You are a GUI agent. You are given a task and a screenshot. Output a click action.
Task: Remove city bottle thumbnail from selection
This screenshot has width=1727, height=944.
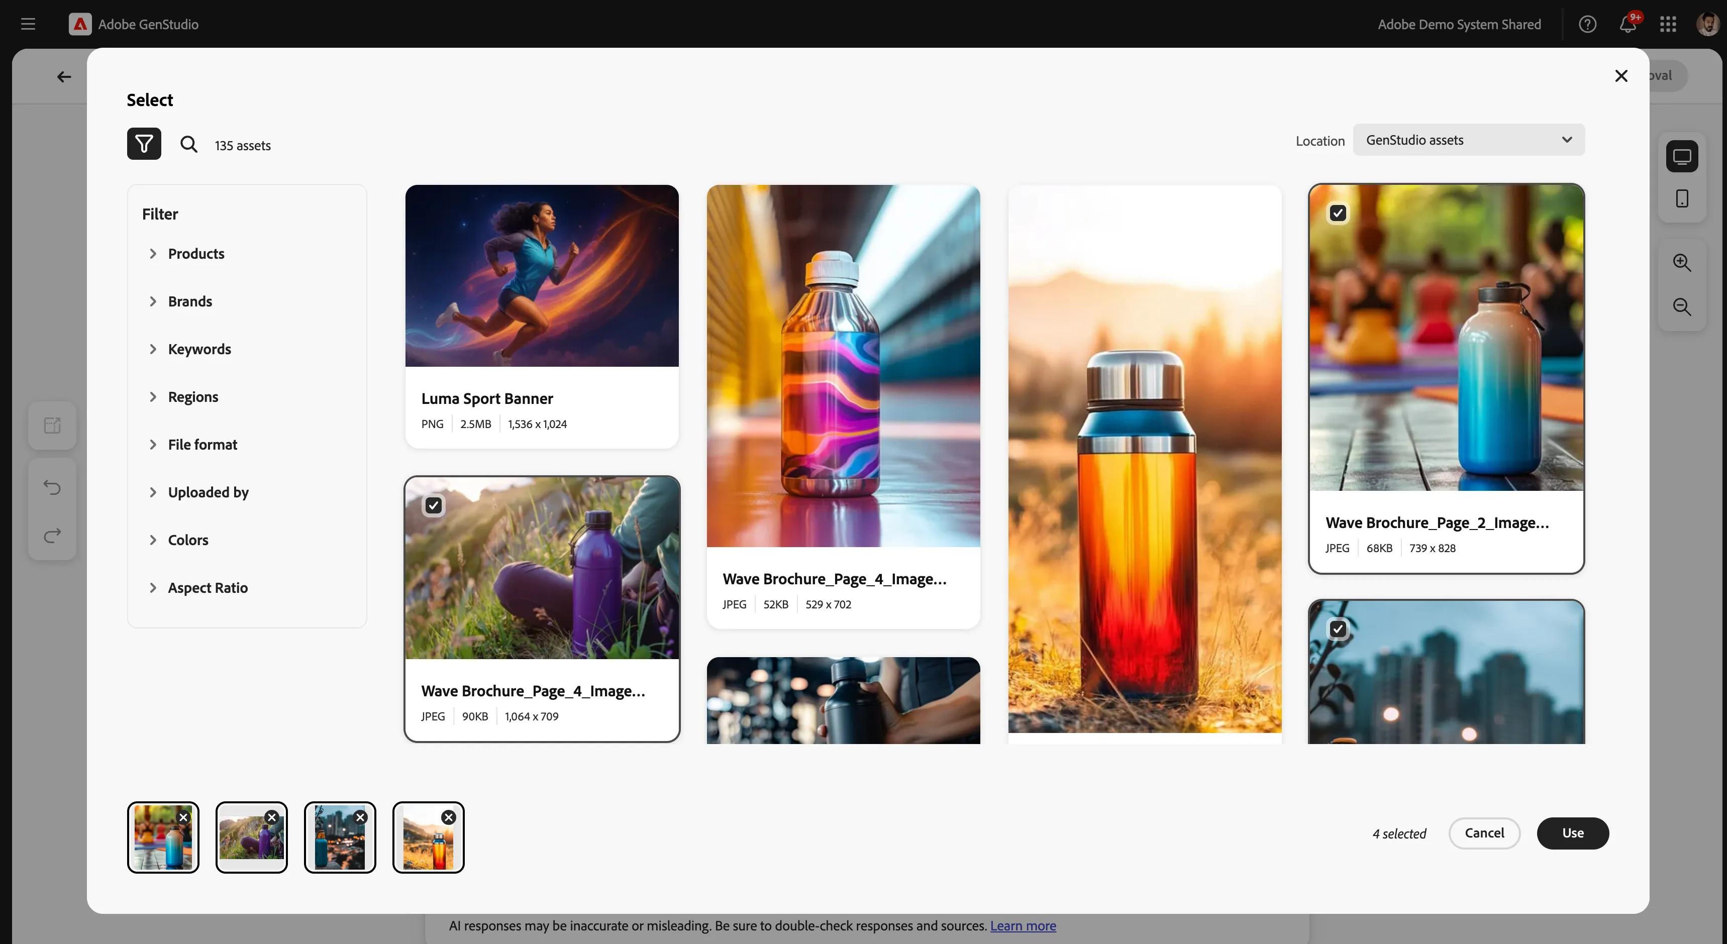coord(361,817)
